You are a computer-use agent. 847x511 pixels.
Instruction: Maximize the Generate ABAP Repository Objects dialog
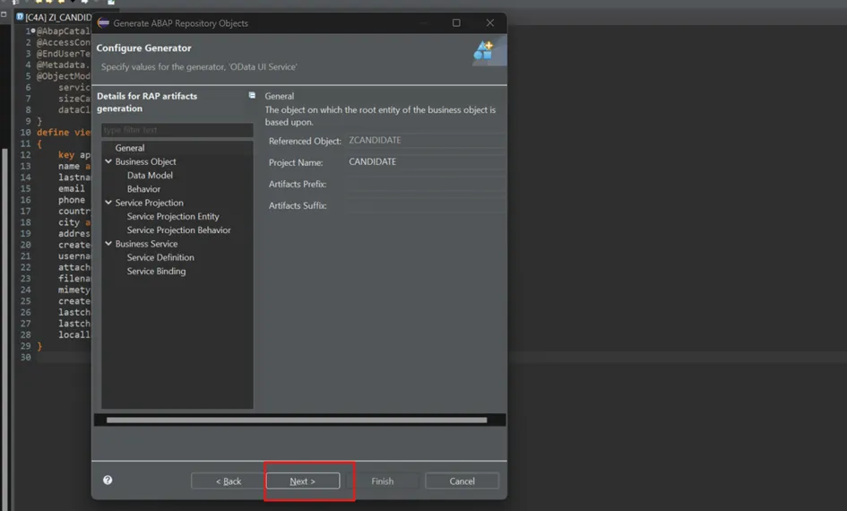[456, 22]
